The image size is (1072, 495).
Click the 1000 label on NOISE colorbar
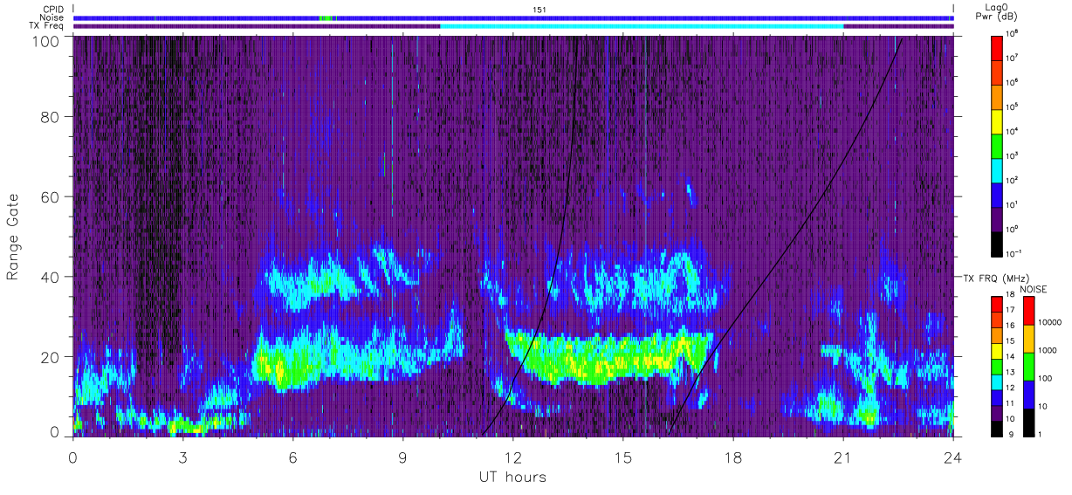tap(1047, 350)
